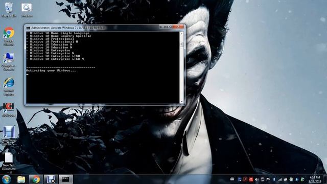This screenshot has width=327, height=184.
Task: Click the 'Windows 10 Enterprise LTSB' line
Action: (55, 56)
